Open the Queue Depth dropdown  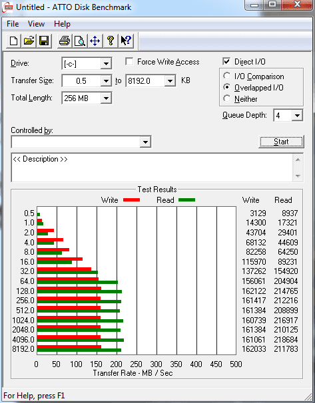point(297,116)
